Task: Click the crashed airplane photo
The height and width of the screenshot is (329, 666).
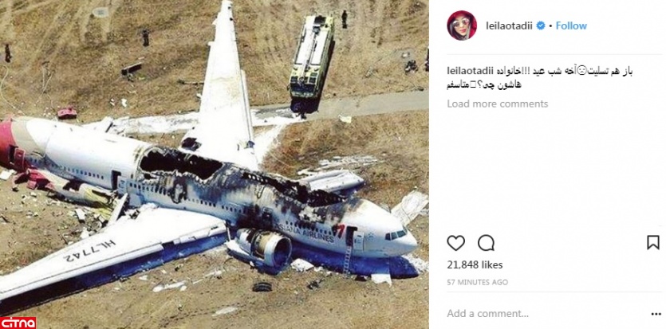Action: (214, 164)
